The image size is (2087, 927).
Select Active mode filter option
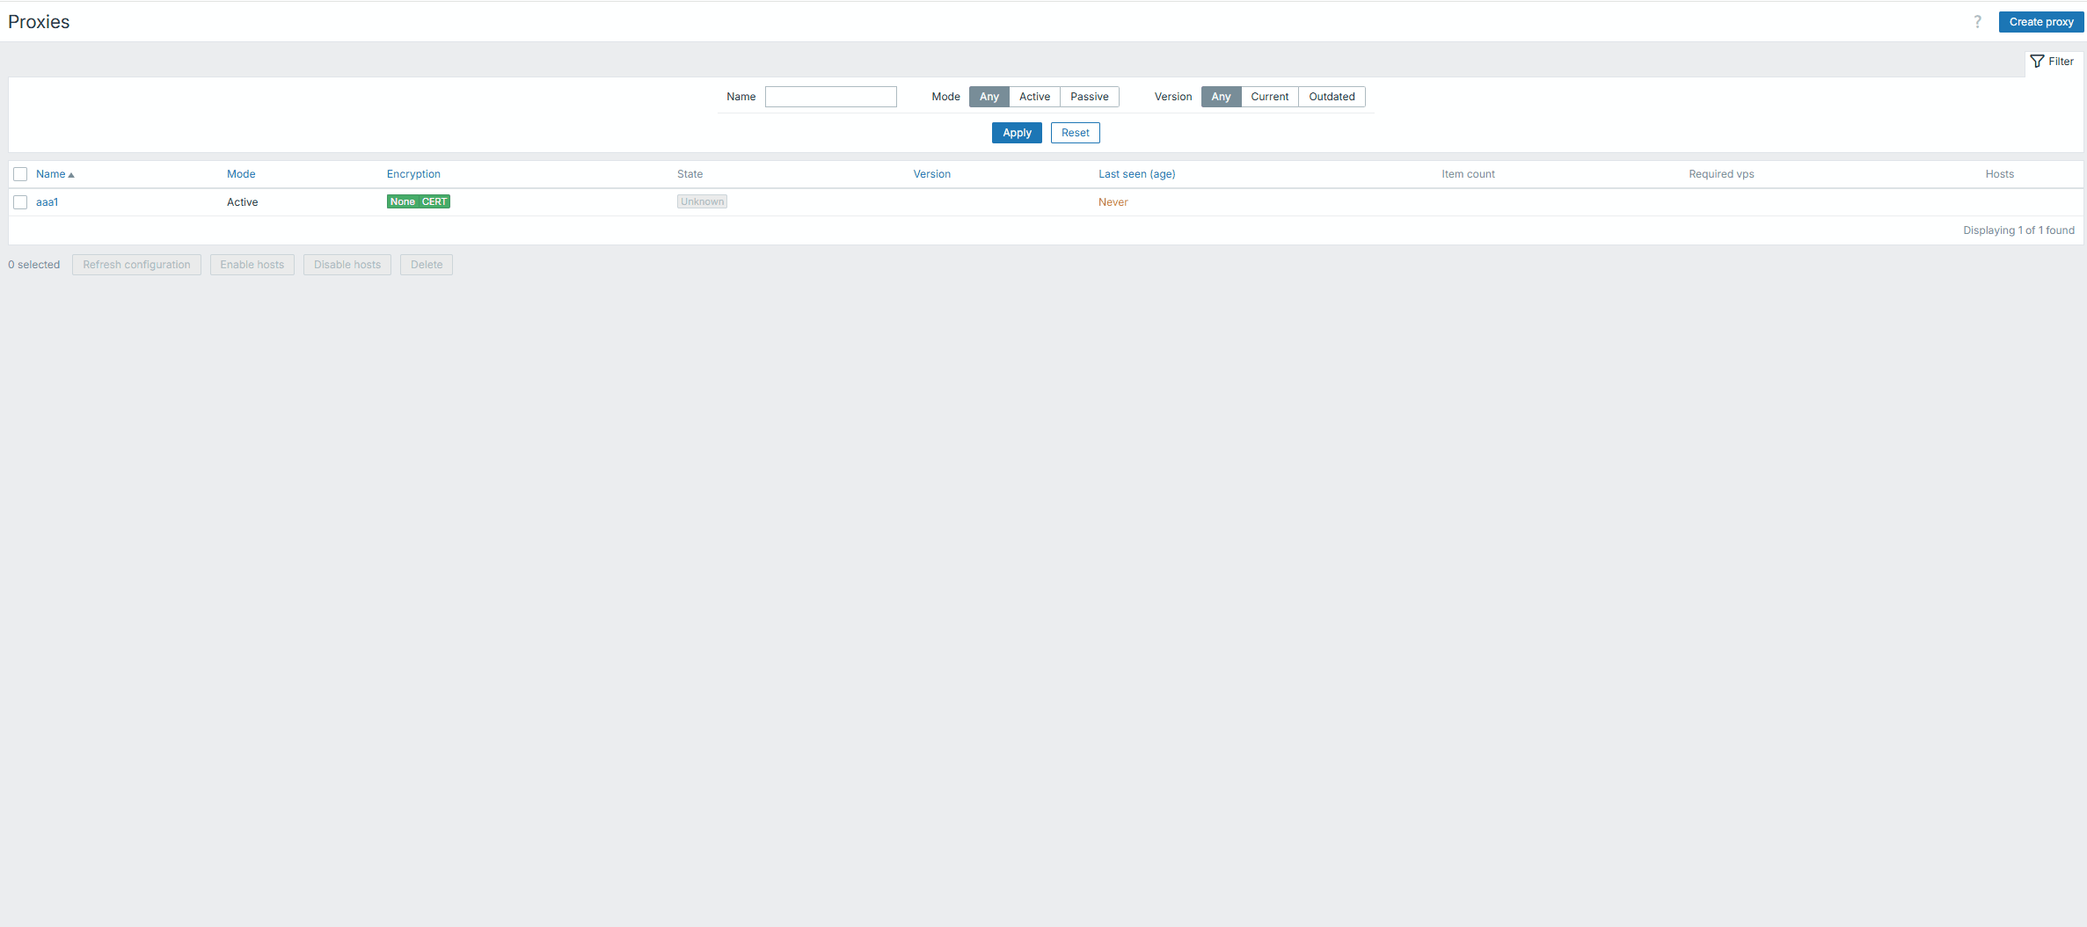(x=1034, y=97)
